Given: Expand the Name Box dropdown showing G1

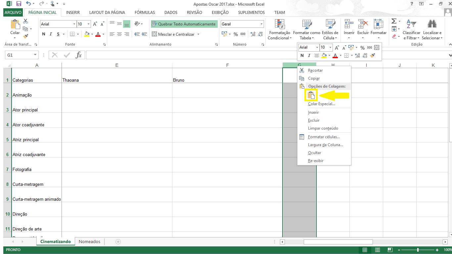Looking at the screenshot, I should pyautogui.click(x=35, y=55).
